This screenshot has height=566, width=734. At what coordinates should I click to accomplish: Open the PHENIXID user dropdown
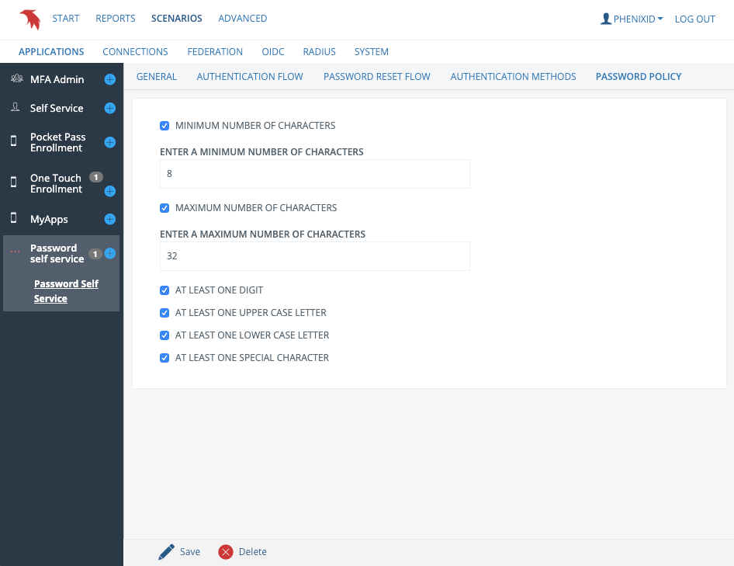[632, 19]
